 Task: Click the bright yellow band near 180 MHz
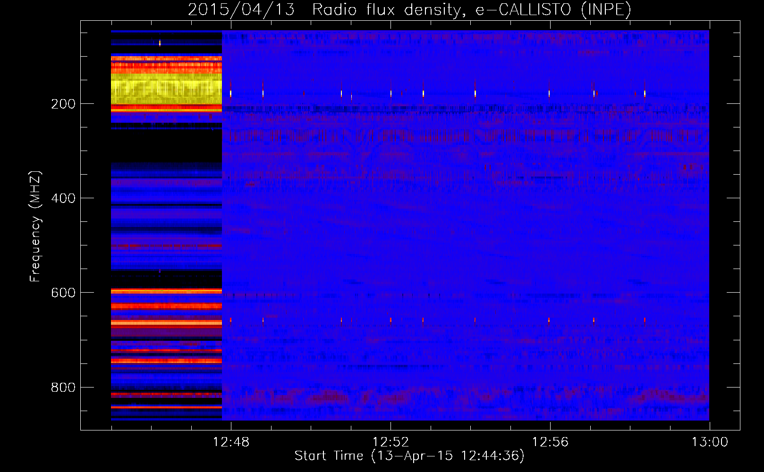click(166, 88)
